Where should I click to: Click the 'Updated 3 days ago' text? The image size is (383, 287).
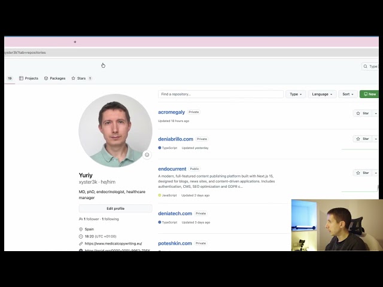pos(196,222)
